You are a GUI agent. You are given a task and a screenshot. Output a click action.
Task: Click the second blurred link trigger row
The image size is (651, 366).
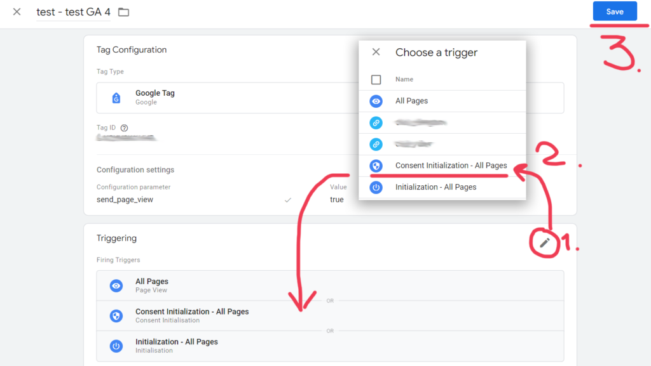pyautogui.click(x=420, y=144)
